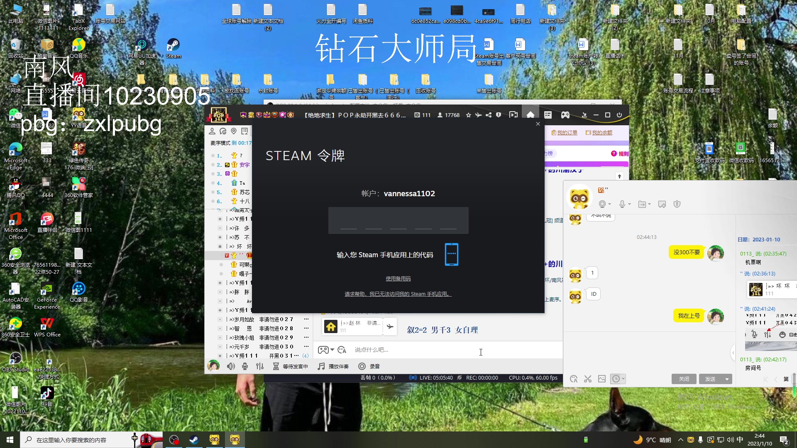
Task: Click '等待发言中' waiting-to-speak status
Action: click(291, 366)
